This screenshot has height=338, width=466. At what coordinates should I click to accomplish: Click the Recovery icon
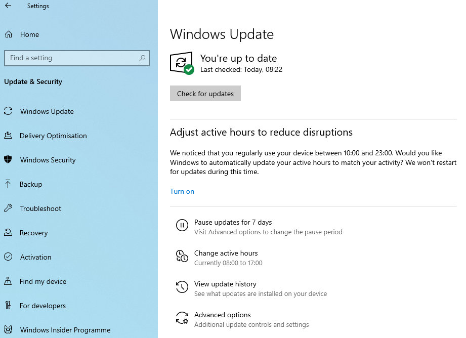click(x=8, y=232)
